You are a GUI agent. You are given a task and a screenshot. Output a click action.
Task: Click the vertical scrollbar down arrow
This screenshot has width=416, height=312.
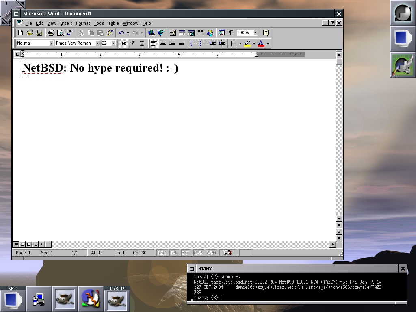(339, 219)
